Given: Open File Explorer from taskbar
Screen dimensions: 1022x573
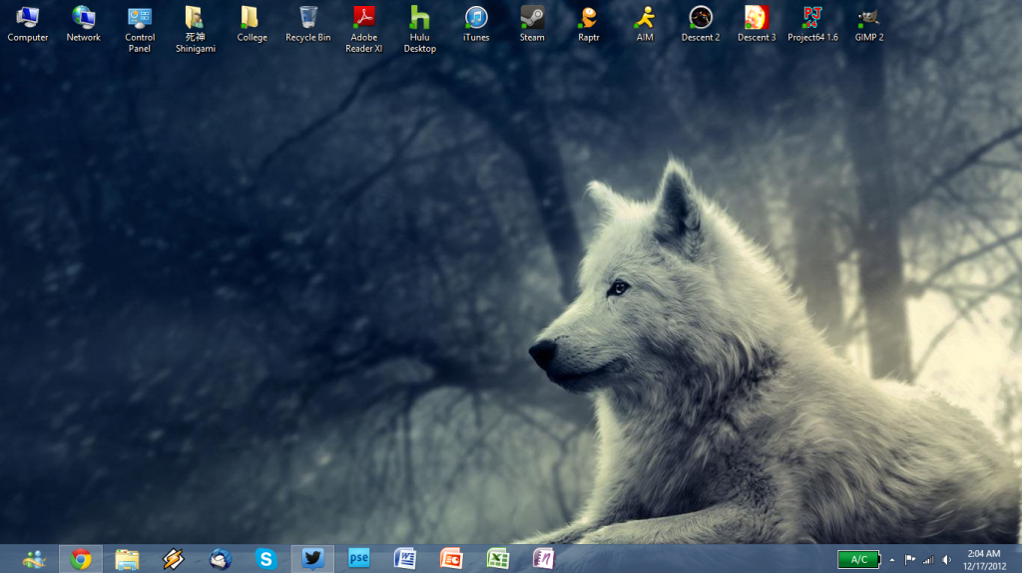Looking at the screenshot, I should coord(127,559).
